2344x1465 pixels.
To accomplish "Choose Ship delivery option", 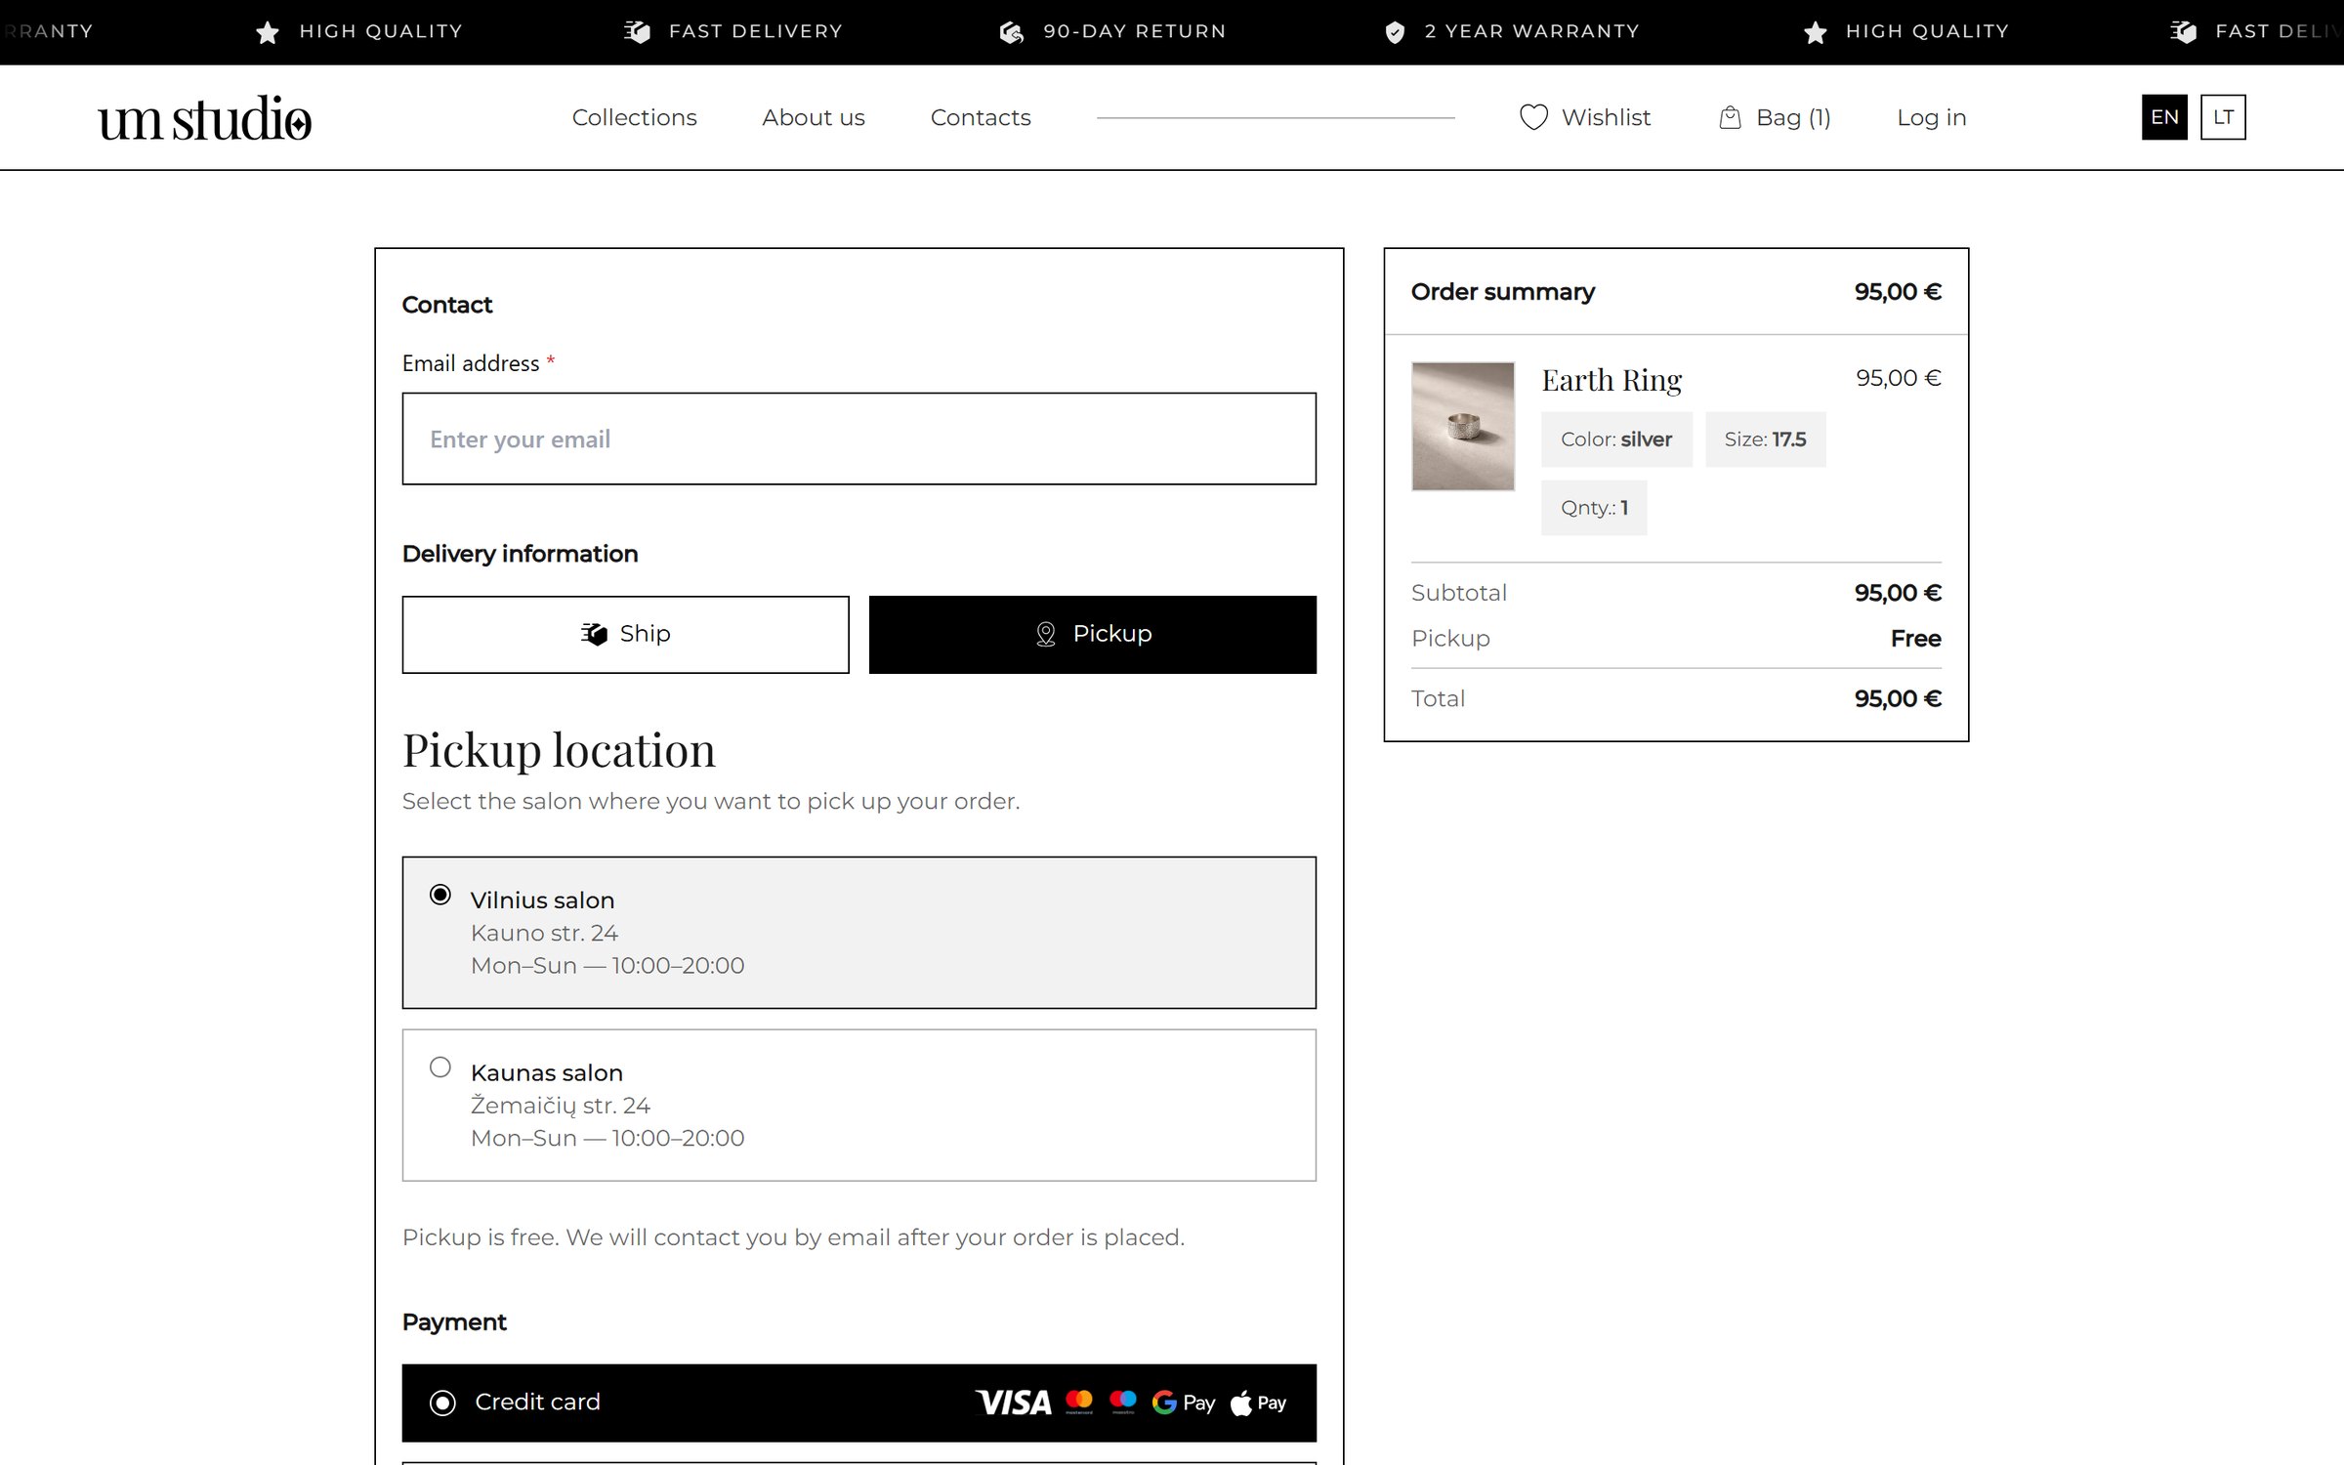I will point(626,635).
